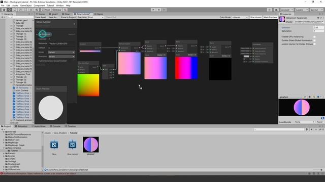The image size is (325, 182).
Task: Switch to the glow2 tab
Action: pyautogui.click(x=53, y=14)
